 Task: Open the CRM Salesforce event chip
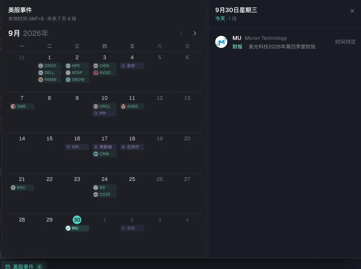point(104,154)
